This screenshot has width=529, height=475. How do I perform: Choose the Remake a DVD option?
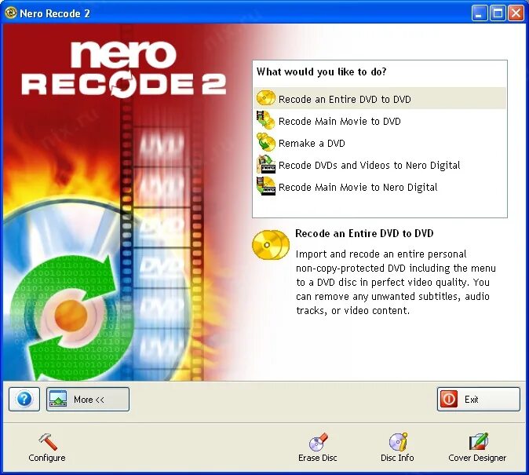pos(380,143)
